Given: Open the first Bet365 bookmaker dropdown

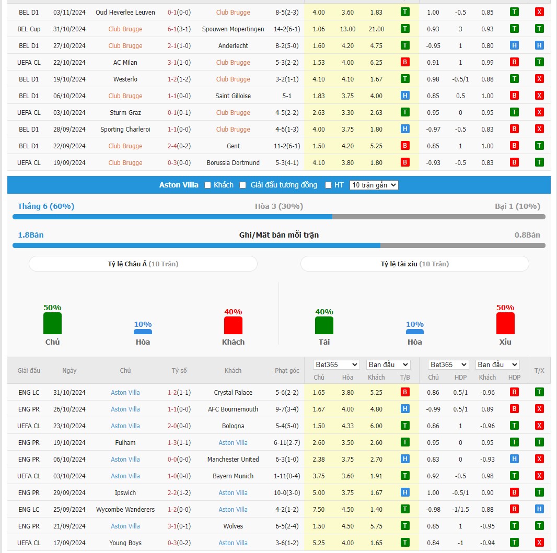Looking at the screenshot, I should 336,365.
